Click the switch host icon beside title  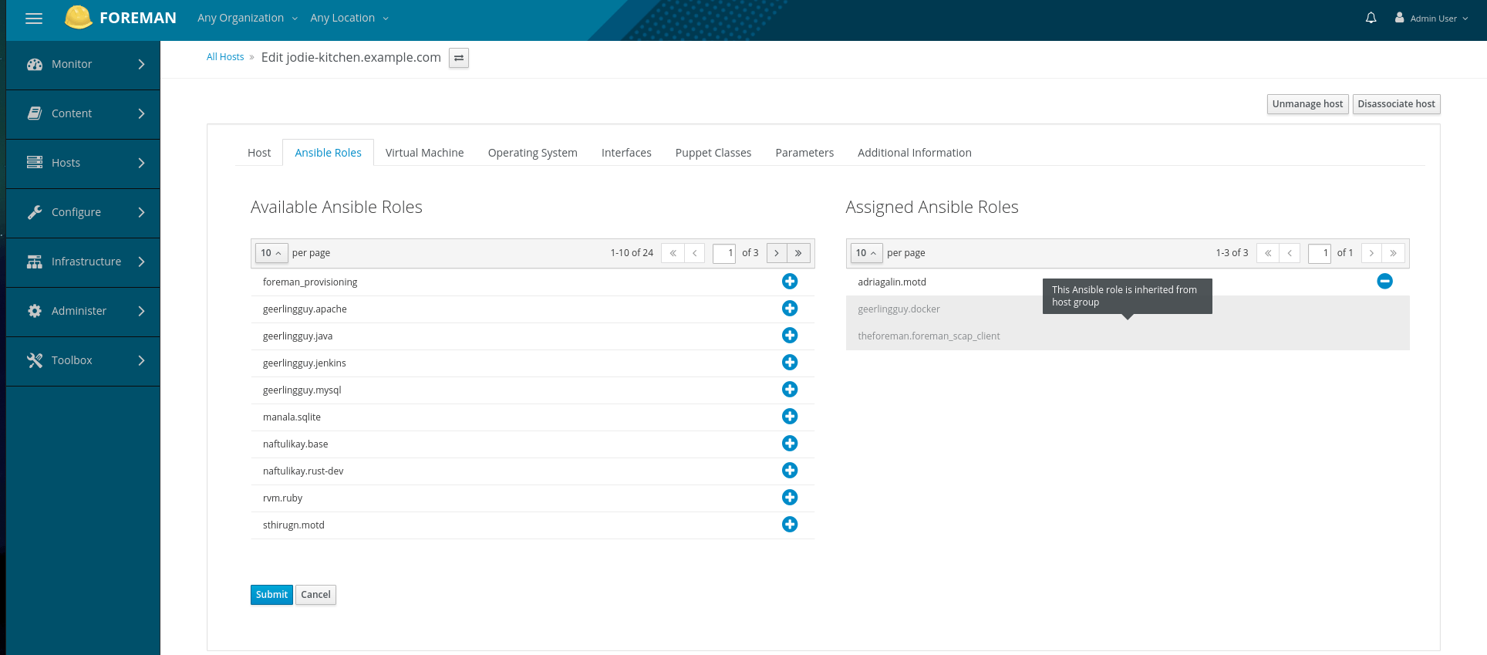pyautogui.click(x=459, y=58)
